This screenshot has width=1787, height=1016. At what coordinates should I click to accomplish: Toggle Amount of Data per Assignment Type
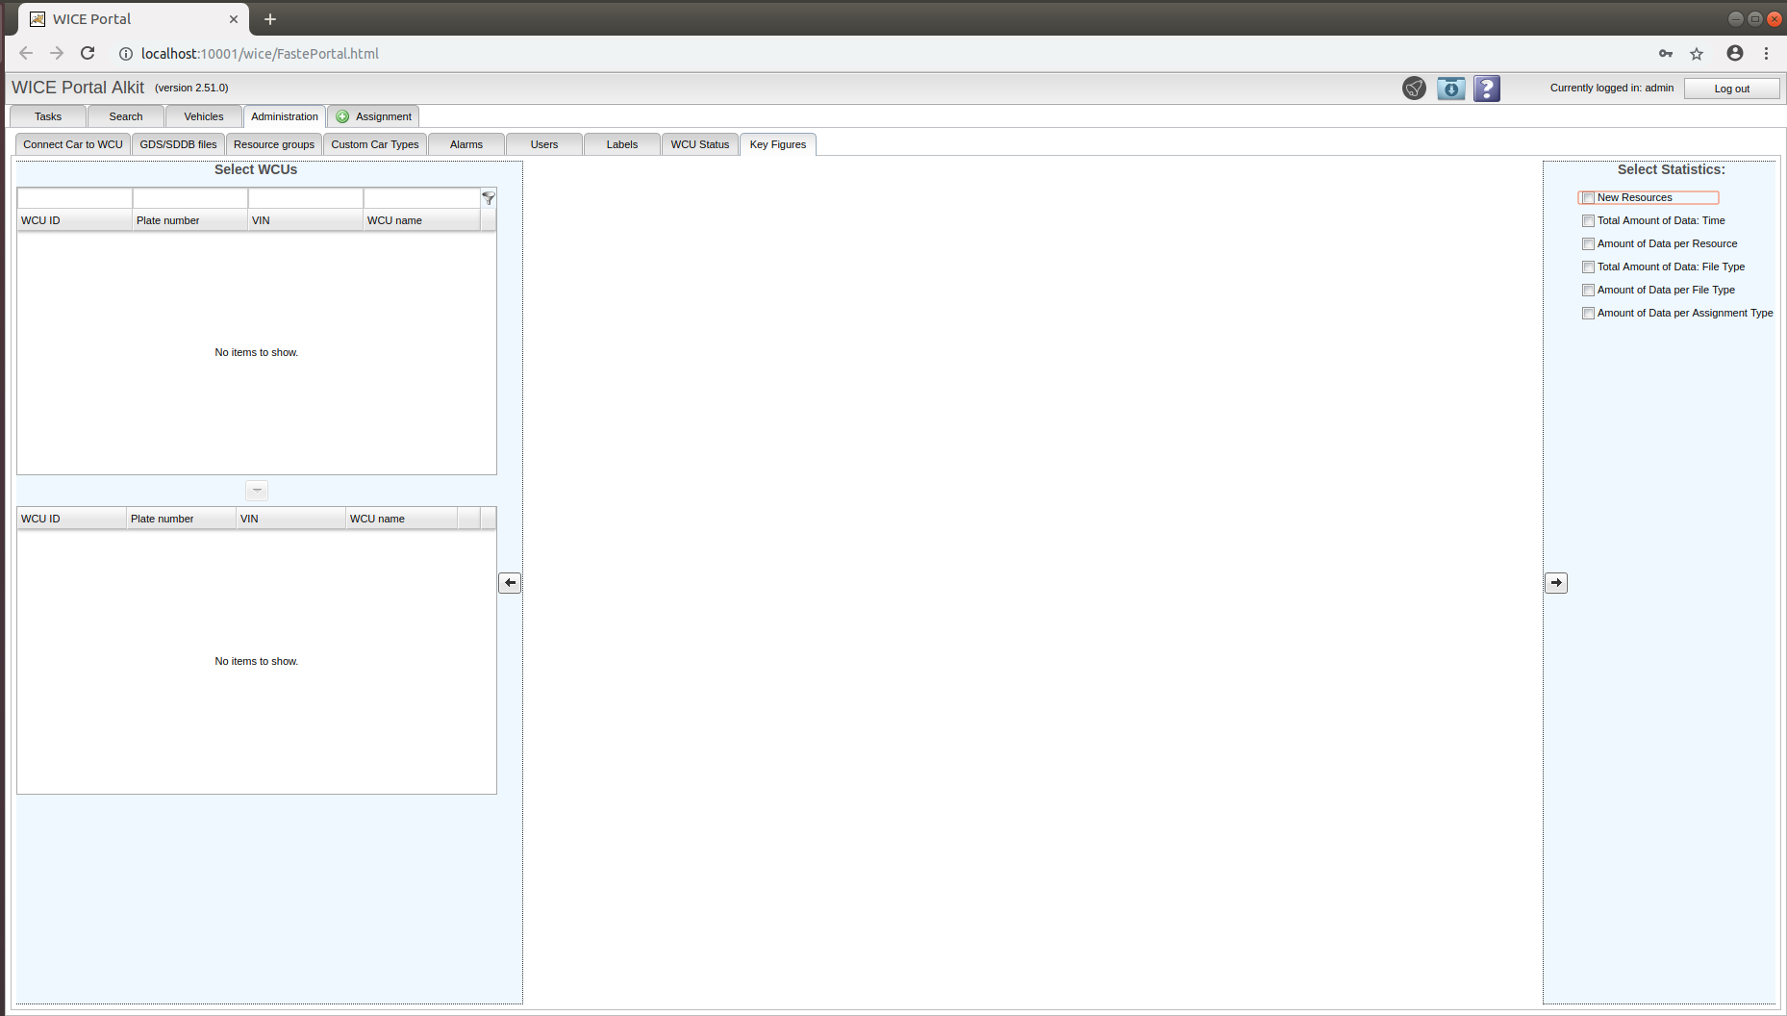point(1588,314)
